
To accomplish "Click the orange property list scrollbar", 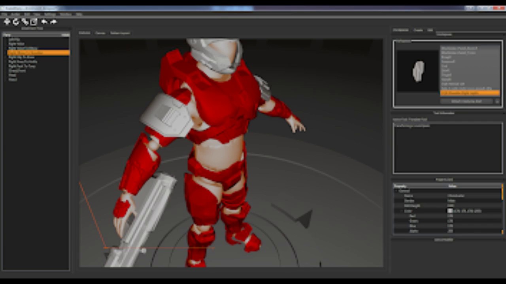I will pos(502,191).
